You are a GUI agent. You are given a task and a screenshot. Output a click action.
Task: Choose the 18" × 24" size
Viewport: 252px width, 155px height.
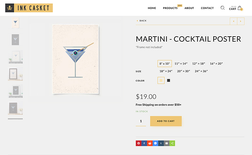click(x=166, y=71)
